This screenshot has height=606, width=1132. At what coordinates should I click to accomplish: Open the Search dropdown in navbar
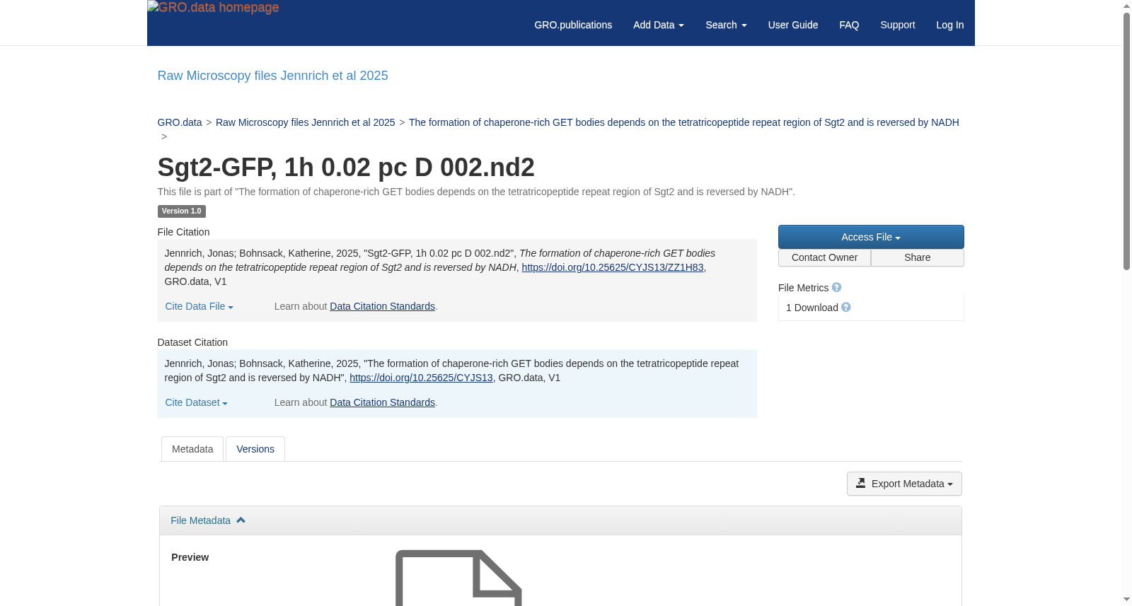[x=726, y=25]
